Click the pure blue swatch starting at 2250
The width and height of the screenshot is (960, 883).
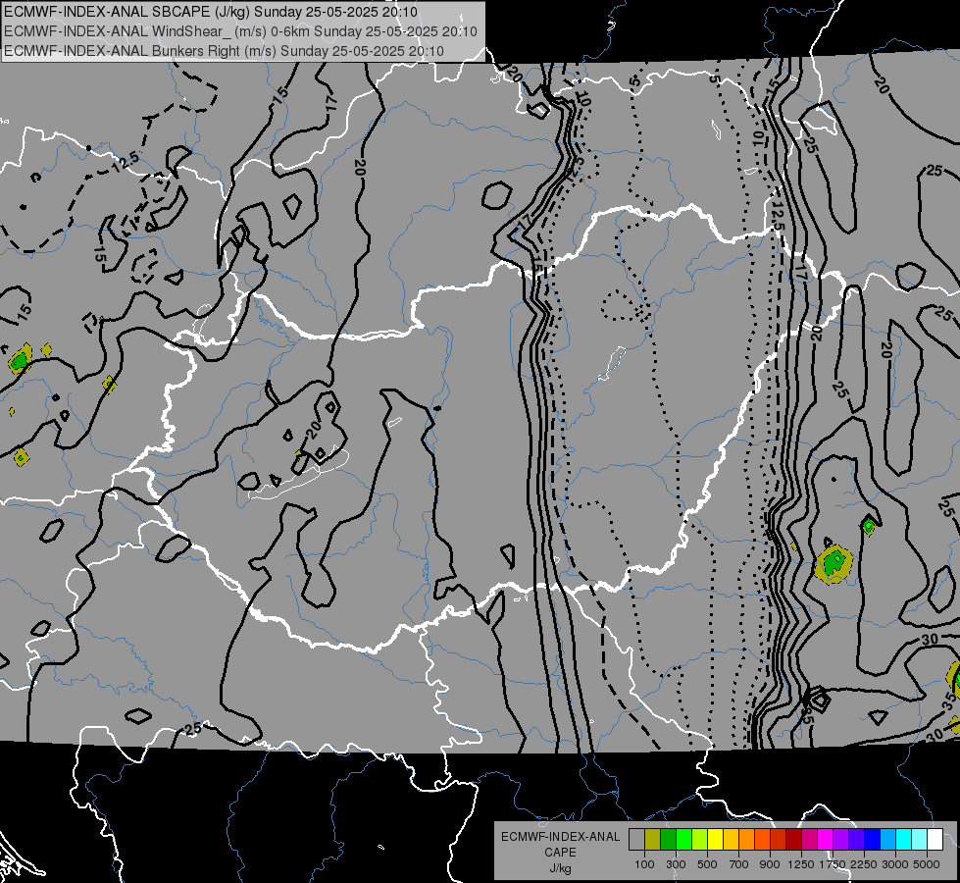coord(873,840)
